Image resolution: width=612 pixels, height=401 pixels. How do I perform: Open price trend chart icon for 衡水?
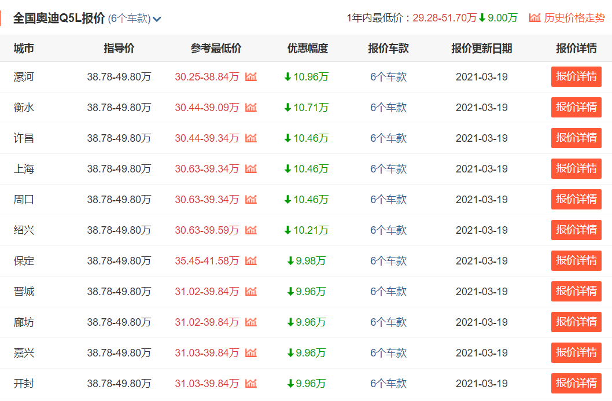251,108
